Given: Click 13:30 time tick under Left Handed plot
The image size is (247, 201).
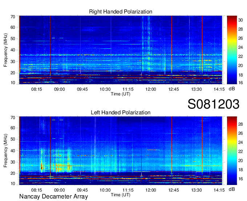Looking at the screenshot, I should tap(197, 190).
